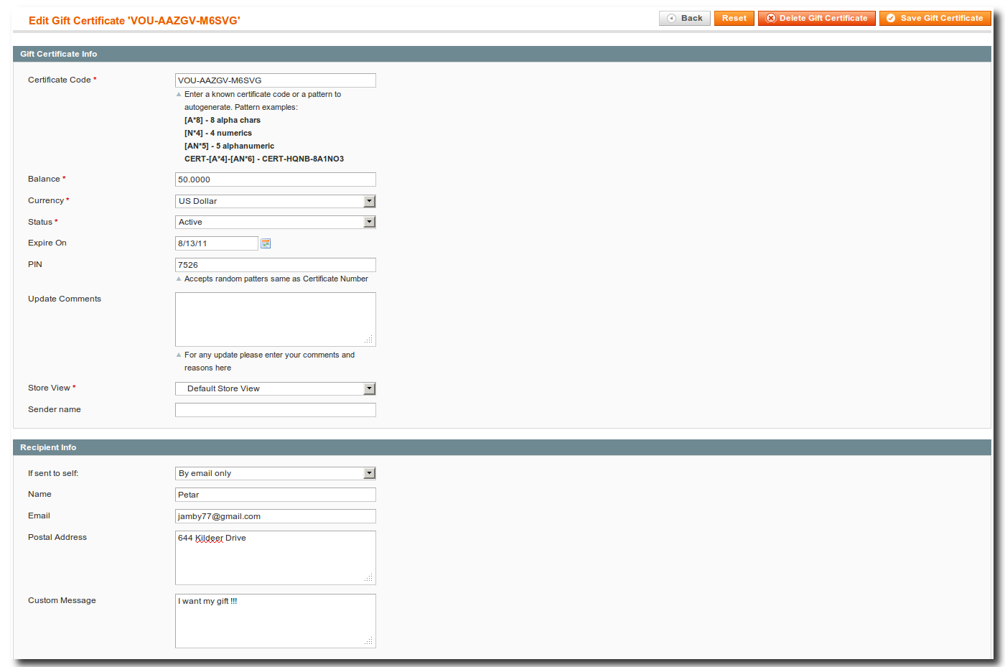Click the '[A*8] - 8 alpha chars' hint
Image resolution: width=1005 pixels, height=667 pixels.
click(223, 120)
